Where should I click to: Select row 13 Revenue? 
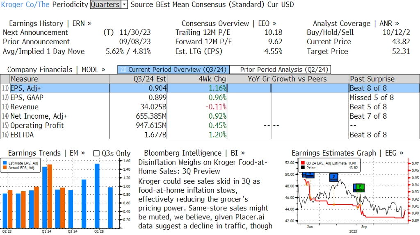tap(210, 107)
